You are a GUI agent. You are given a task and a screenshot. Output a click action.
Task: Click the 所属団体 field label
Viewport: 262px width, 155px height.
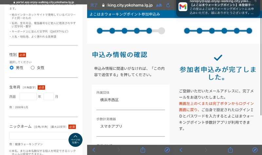103,93
